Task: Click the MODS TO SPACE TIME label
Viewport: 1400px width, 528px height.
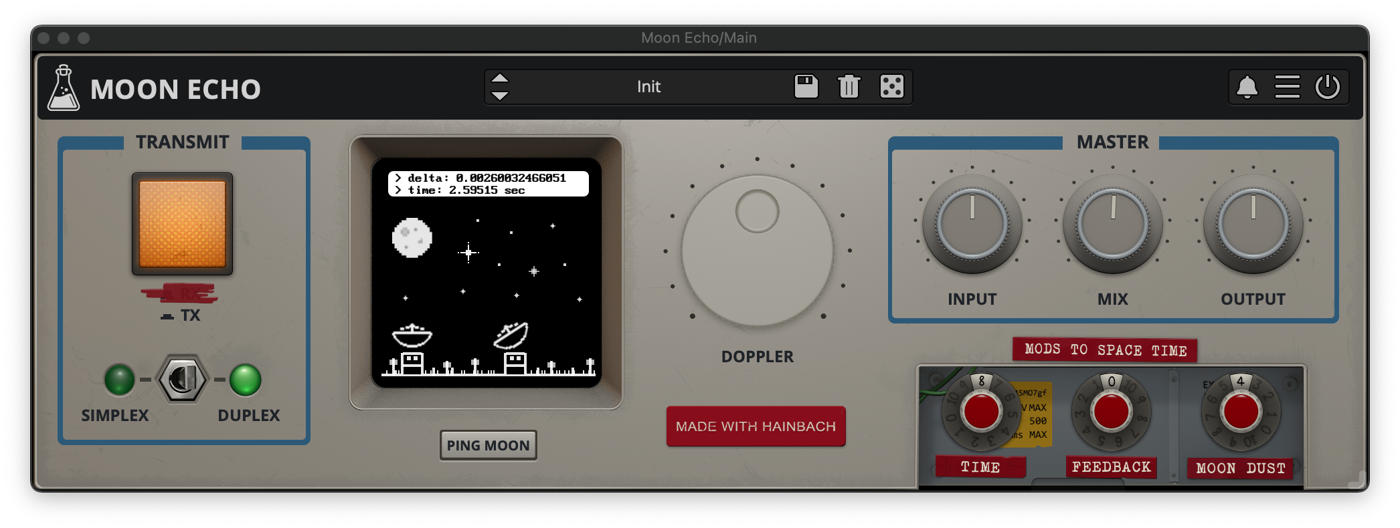Action: point(1105,350)
